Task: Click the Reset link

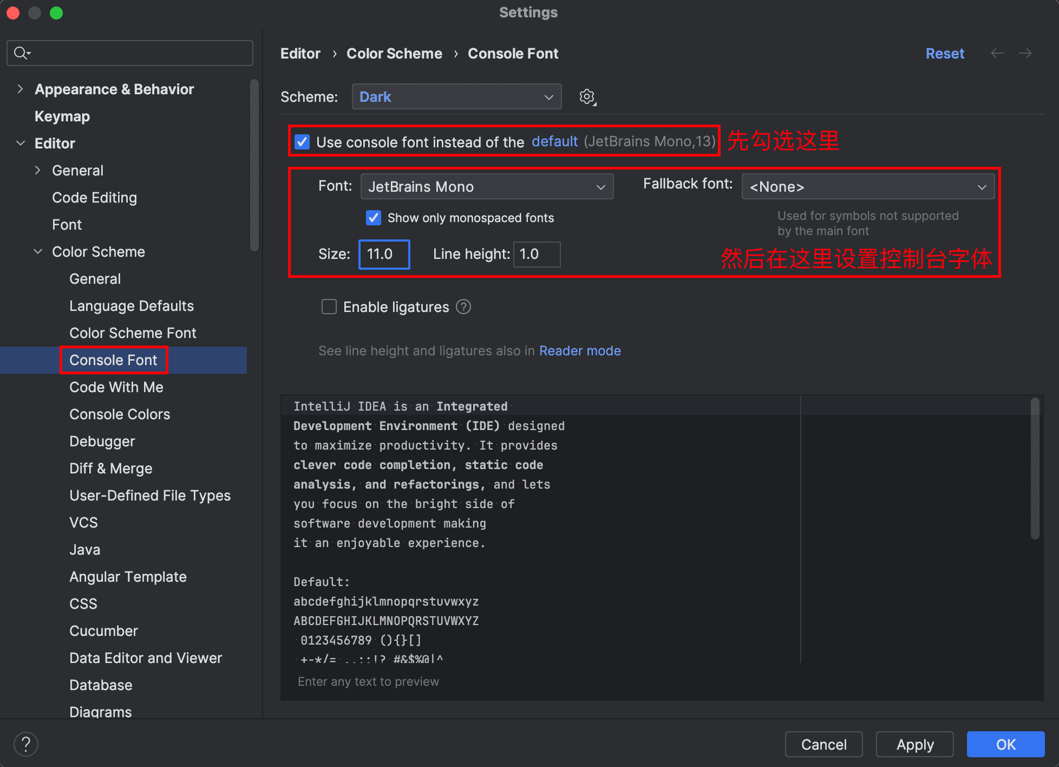Action: (945, 54)
